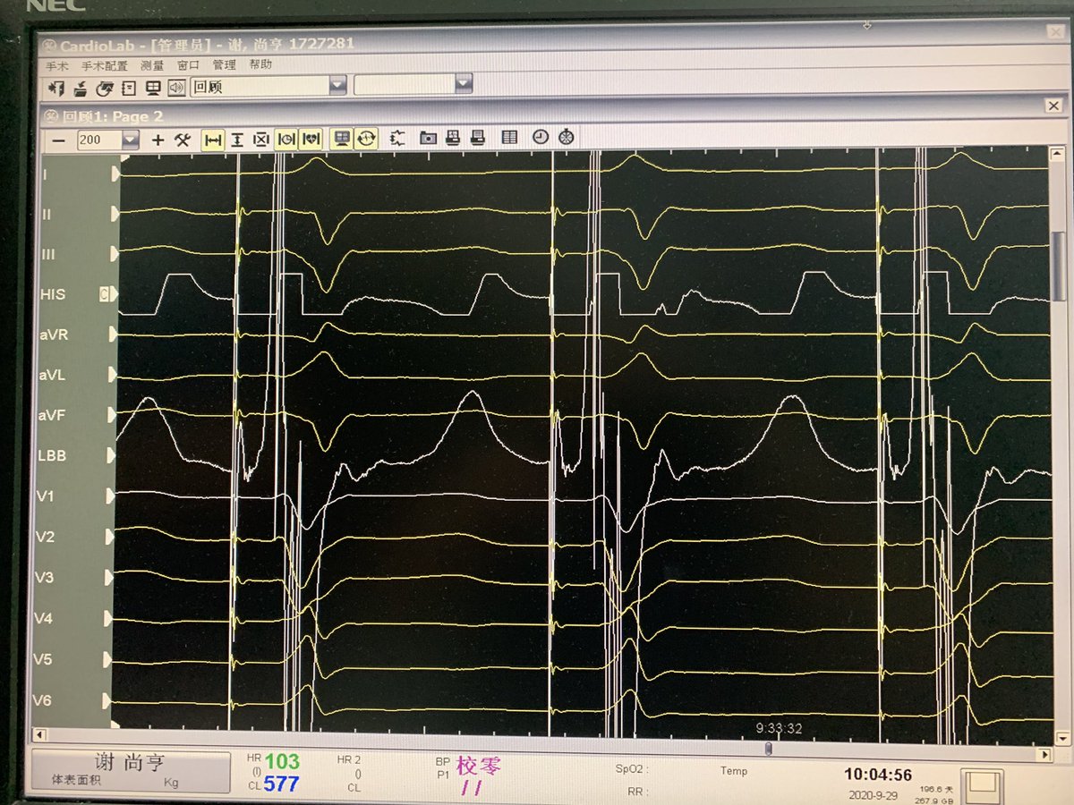Screen dimensions: 1074x805
Task: Click the baseline marker triangle for lead II
Action: point(114,214)
